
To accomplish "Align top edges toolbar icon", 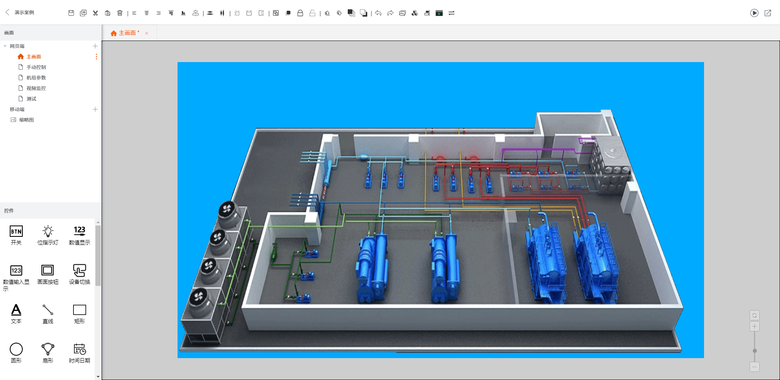I will pyautogui.click(x=171, y=13).
